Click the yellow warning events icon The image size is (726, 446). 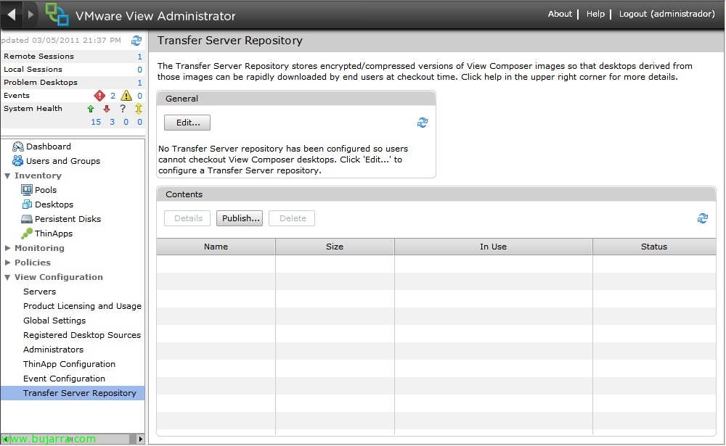point(126,96)
